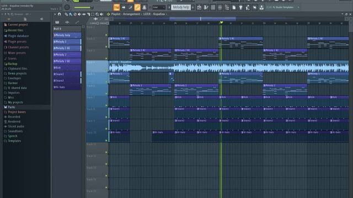Viewport: 353px width, 198px height.
Task: Open the Line snap dropdown
Action: pos(159,7)
